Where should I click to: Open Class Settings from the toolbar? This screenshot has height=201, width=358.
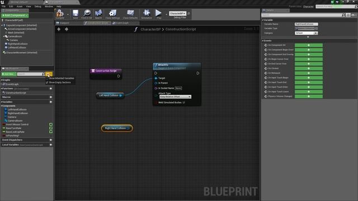112,14
